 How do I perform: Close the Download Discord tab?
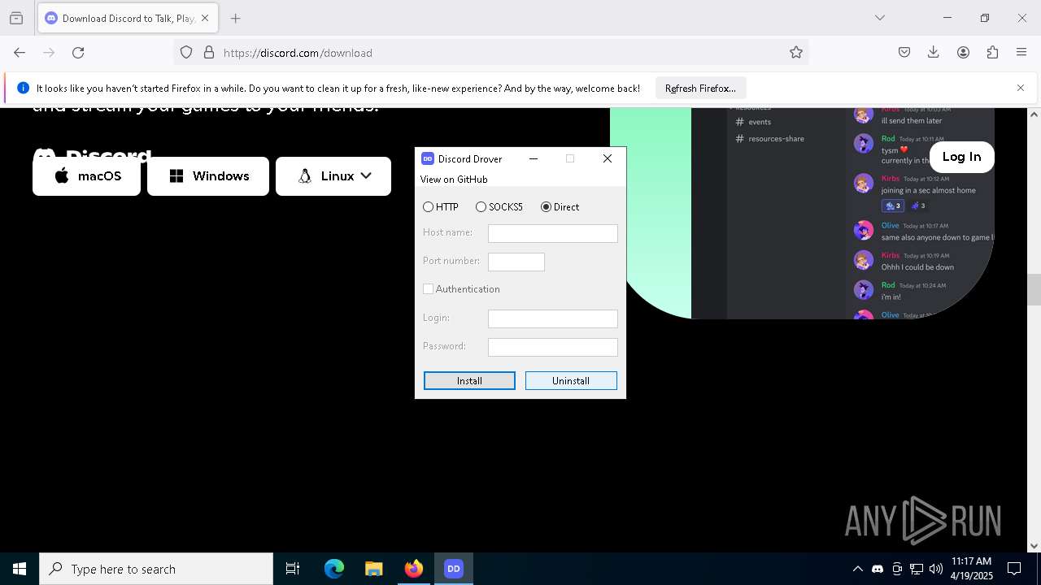point(205,18)
